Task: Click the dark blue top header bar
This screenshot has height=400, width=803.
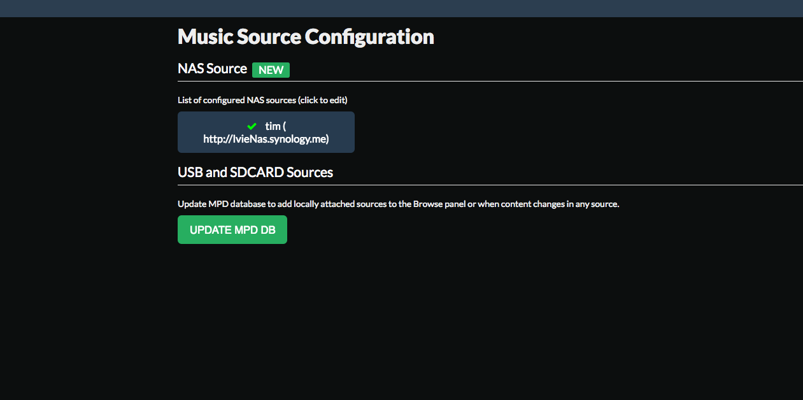Action: 401,8
